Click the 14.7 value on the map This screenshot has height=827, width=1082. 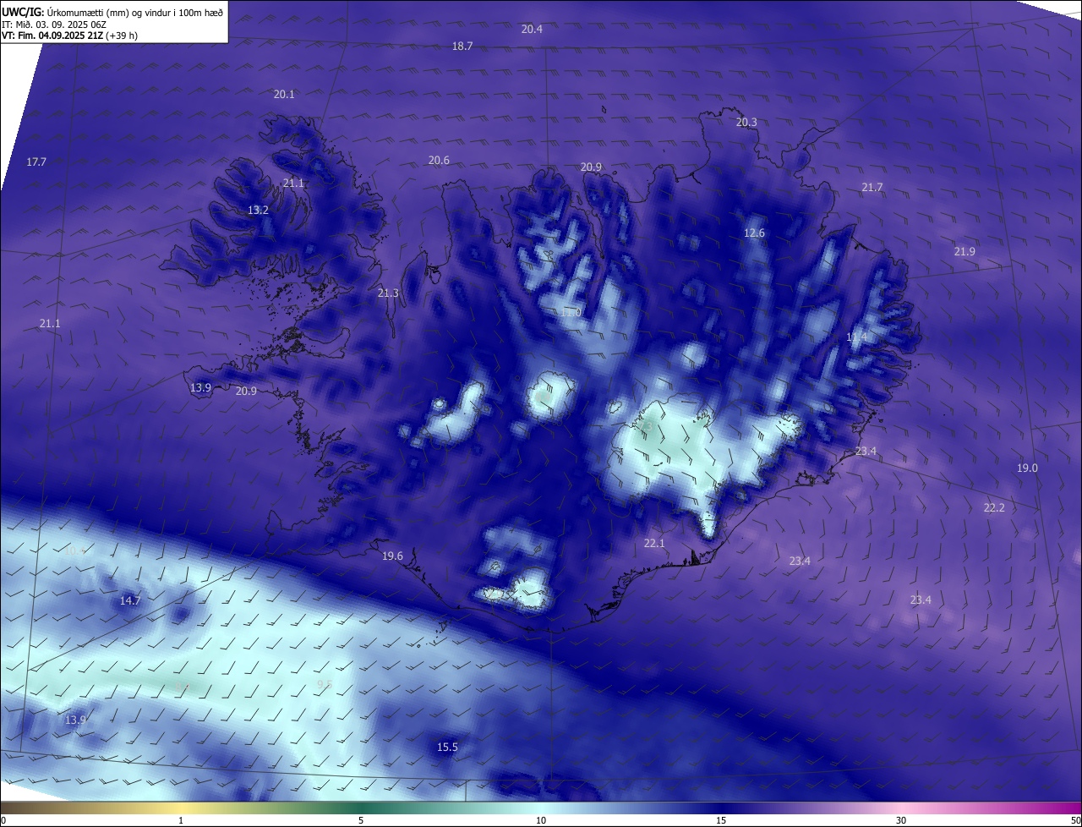(x=129, y=601)
